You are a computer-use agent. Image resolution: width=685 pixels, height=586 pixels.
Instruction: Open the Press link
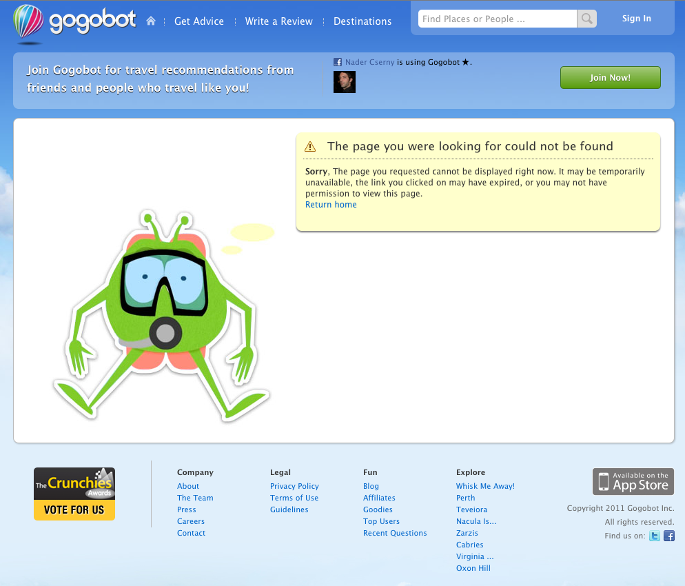point(187,509)
